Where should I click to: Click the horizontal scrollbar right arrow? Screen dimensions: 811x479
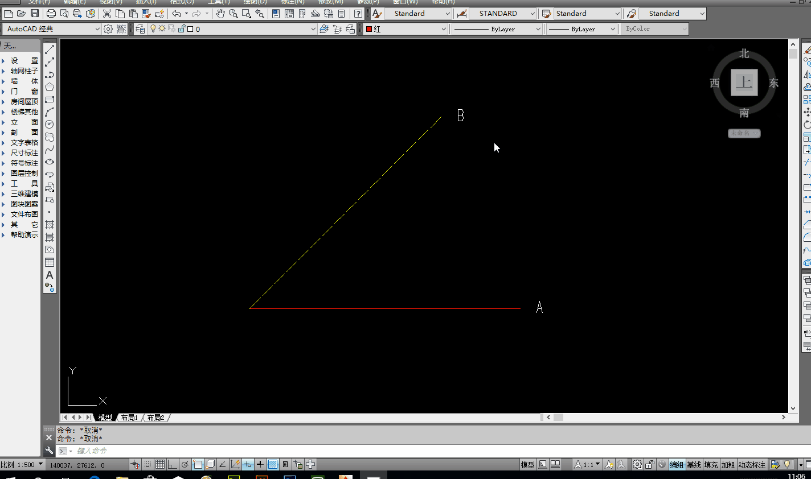click(784, 418)
